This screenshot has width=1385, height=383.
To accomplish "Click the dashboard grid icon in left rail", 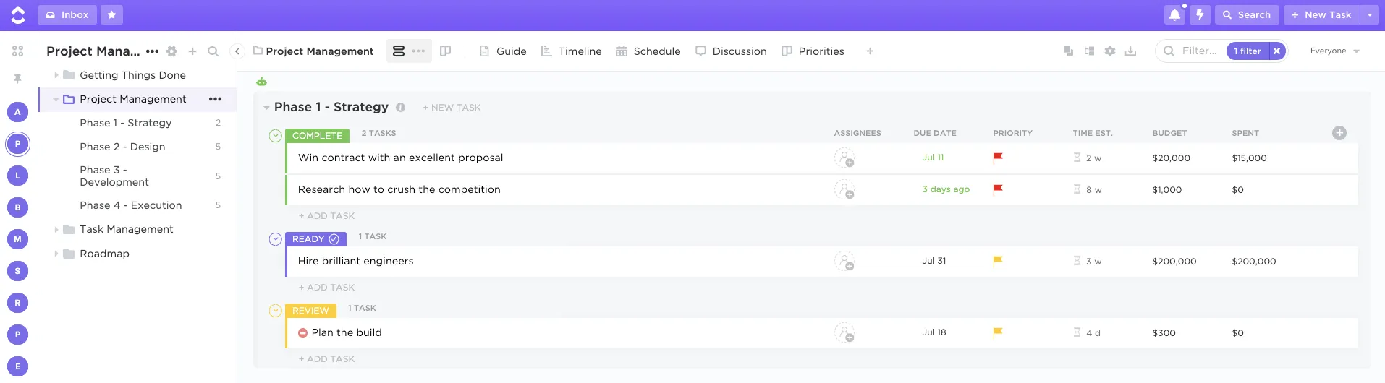I will [18, 51].
